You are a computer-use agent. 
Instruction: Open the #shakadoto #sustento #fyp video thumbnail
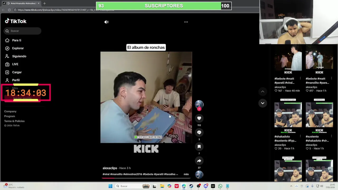[x=288, y=116]
